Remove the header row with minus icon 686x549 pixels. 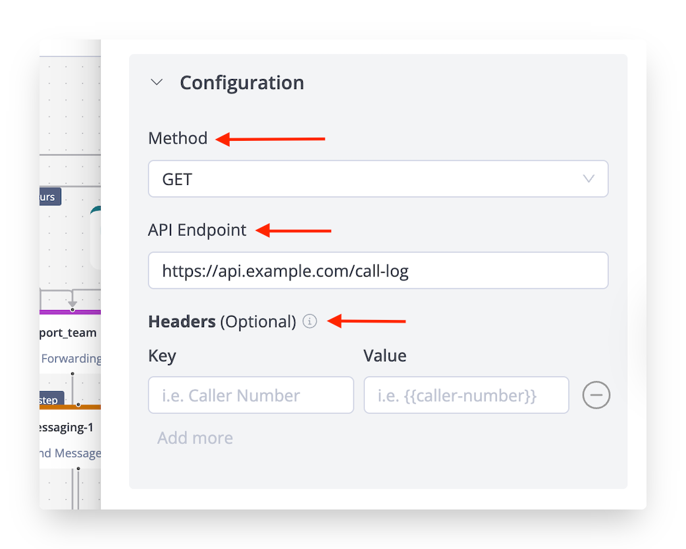point(596,395)
